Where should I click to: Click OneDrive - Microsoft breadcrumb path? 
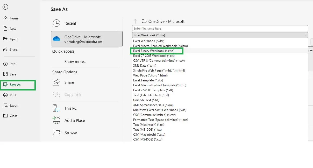(166, 21)
